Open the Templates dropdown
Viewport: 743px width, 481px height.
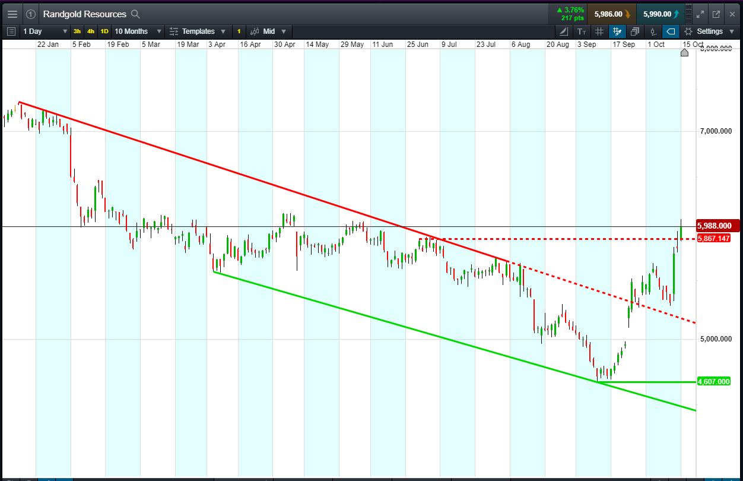[198, 31]
